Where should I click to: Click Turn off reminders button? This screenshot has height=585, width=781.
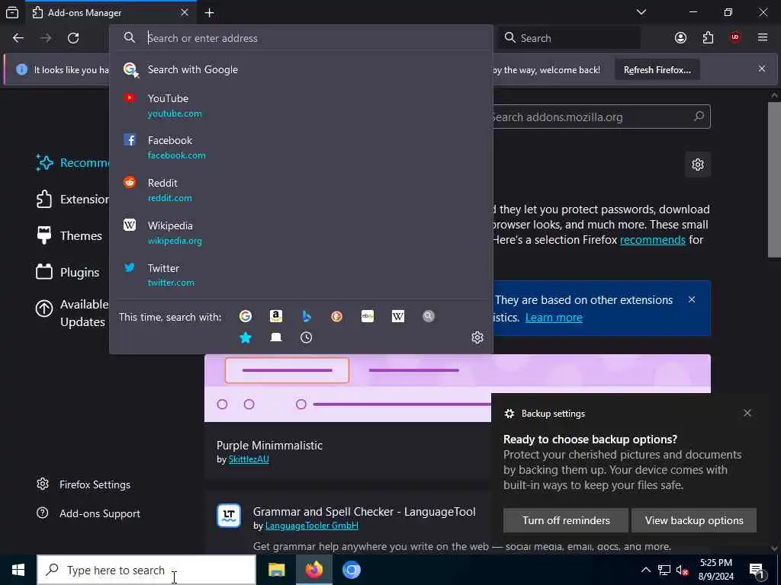click(566, 520)
